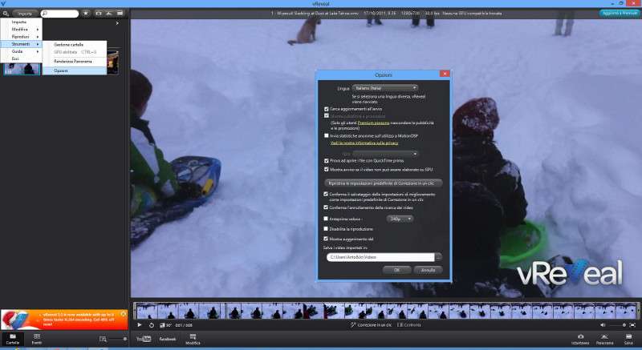
Task: Enable 'Invia statistiche anonime' checkbox
Action: (326, 136)
